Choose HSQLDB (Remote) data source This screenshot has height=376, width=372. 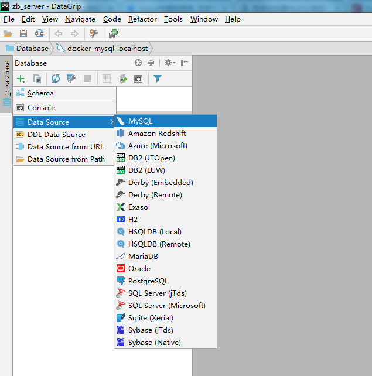pos(165,244)
